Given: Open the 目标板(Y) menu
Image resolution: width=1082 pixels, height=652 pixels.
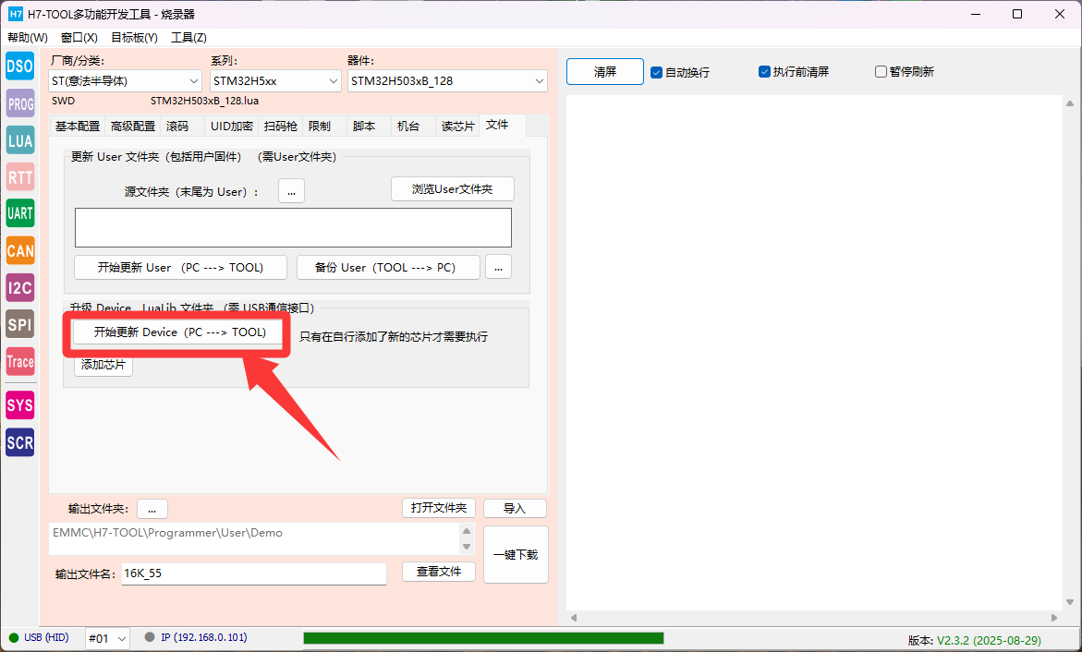Looking at the screenshot, I should [135, 37].
